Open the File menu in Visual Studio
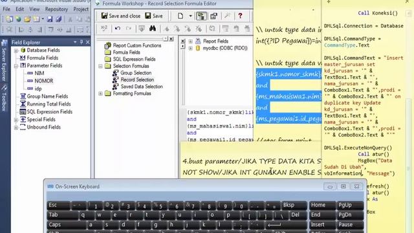Viewport: 414px width, 233px height. (6, 9)
